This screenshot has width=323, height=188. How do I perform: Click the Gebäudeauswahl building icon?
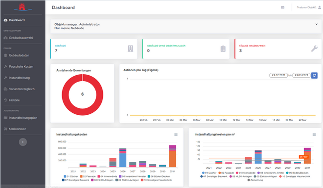[x=5, y=38]
